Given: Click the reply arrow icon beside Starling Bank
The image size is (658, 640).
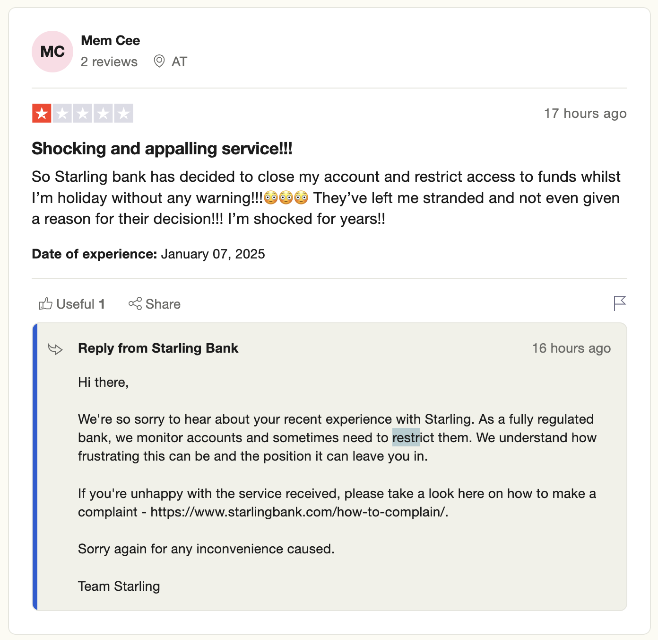Looking at the screenshot, I should point(55,349).
